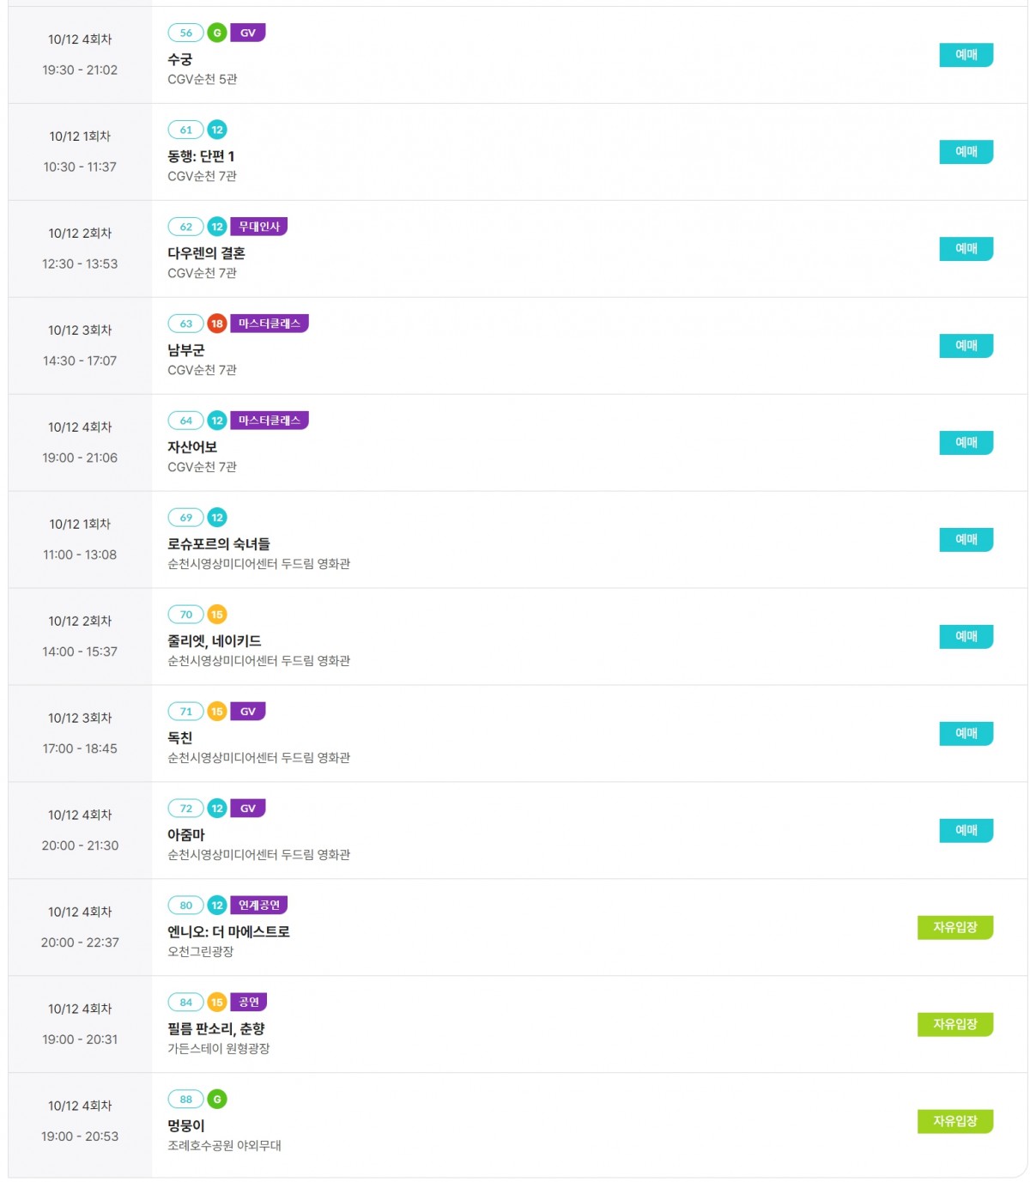Click 예매 button for 아줌마 screening
Viewport: 1030px width, 1182px height.
966,831
